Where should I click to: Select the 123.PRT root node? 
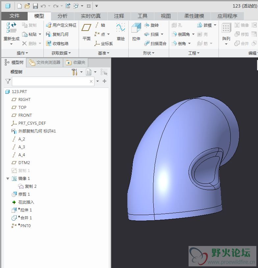16,92
